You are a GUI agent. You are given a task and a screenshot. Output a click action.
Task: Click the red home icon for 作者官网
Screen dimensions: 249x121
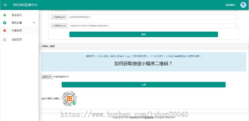5,31
